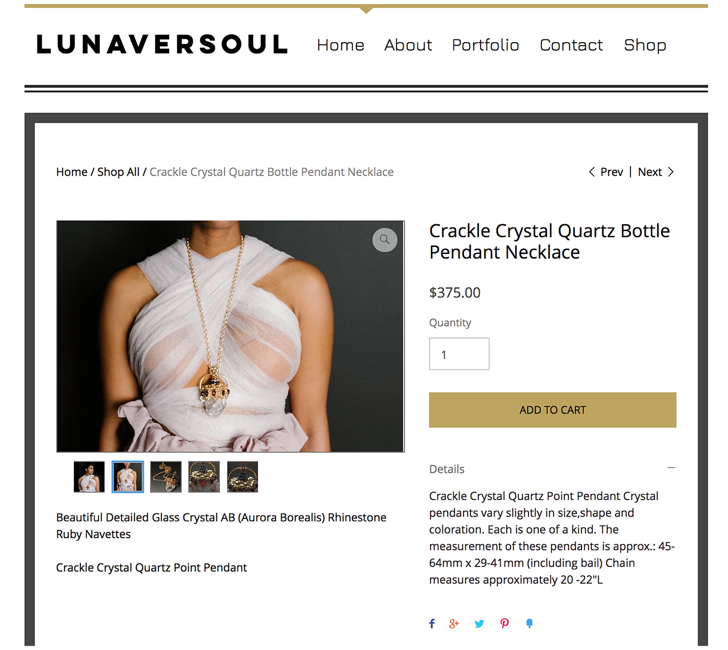
Task: Collapse the Details section with minus icon
Action: click(x=671, y=468)
